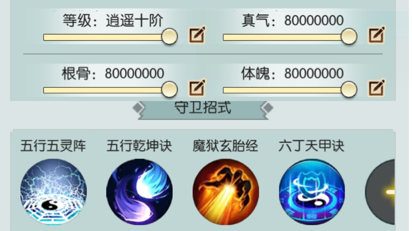The width and height of the screenshot is (412, 231).
Task: Choose the 六丁天甲诀 blue shield skill icon
Action: pos(312,192)
